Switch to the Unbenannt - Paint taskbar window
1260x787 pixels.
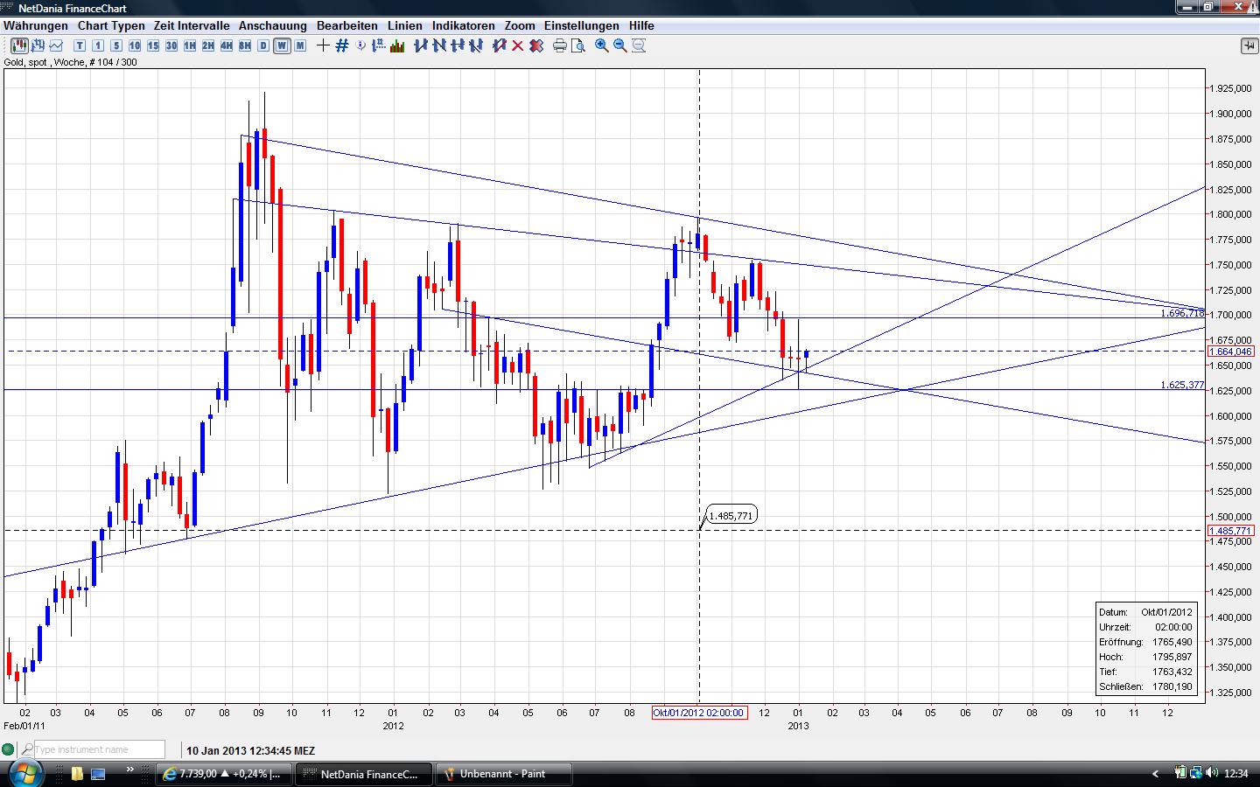[503, 773]
